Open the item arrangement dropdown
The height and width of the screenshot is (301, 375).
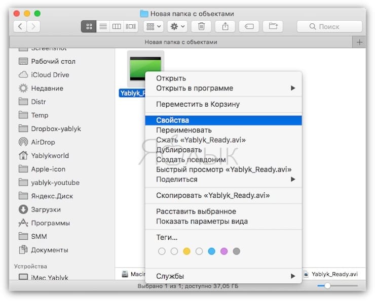153,26
